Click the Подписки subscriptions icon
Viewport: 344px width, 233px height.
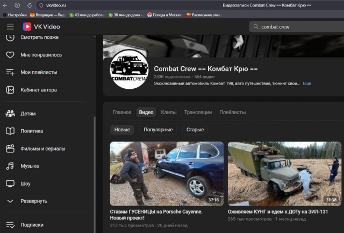tap(10, 224)
